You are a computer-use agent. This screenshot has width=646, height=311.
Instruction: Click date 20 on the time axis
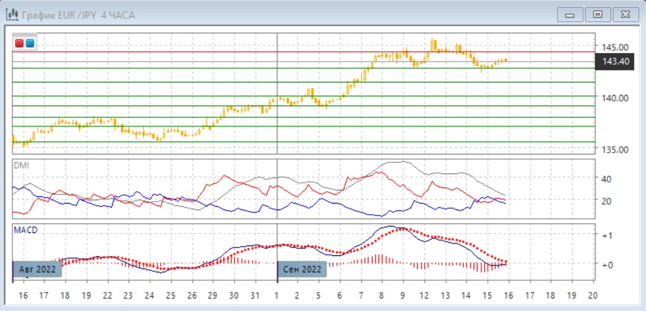[592, 296]
